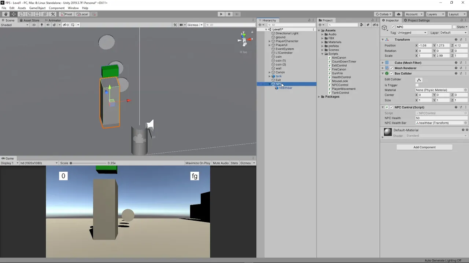Viewport: 469px width, 263px height.
Task: Open the Layers dropdown in toolbar
Action: pos(435,14)
